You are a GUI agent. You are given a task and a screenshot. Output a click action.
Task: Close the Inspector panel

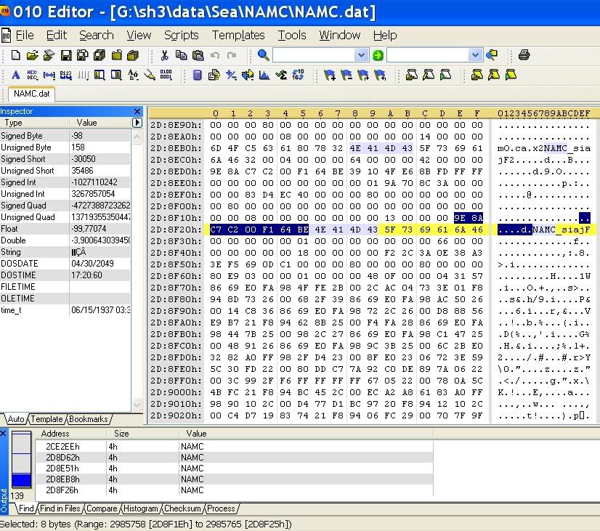pyautogui.click(x=137, y=111)
